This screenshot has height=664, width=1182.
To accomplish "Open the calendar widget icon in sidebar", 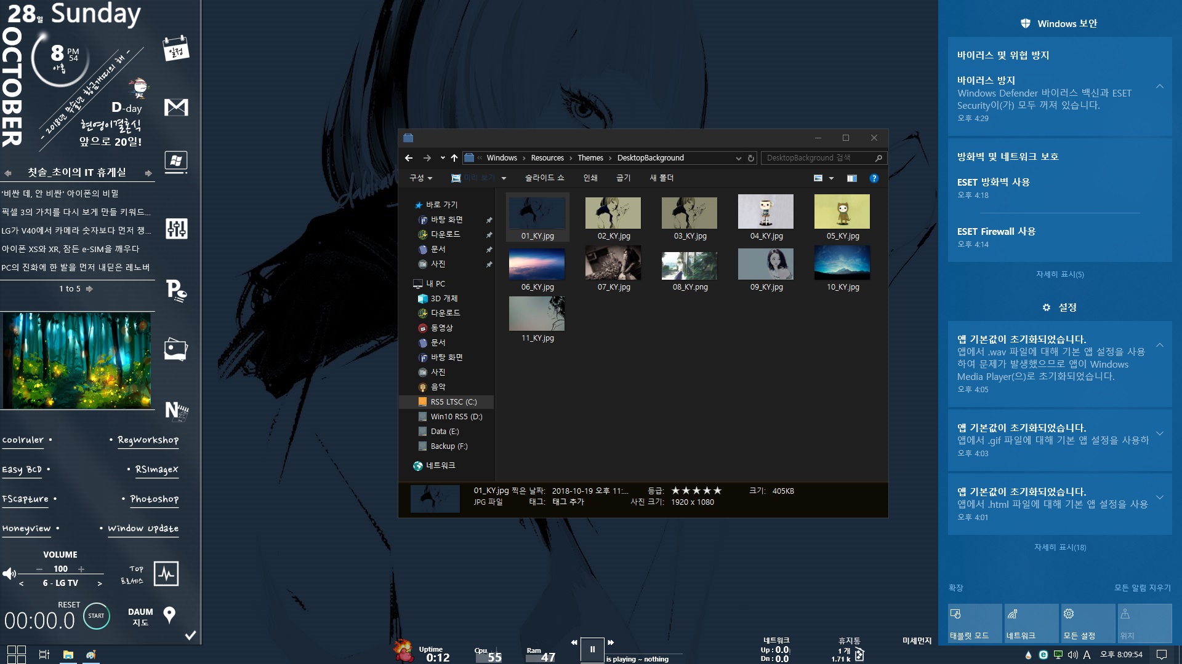I will pyautogui.click(x=176, y=49).
